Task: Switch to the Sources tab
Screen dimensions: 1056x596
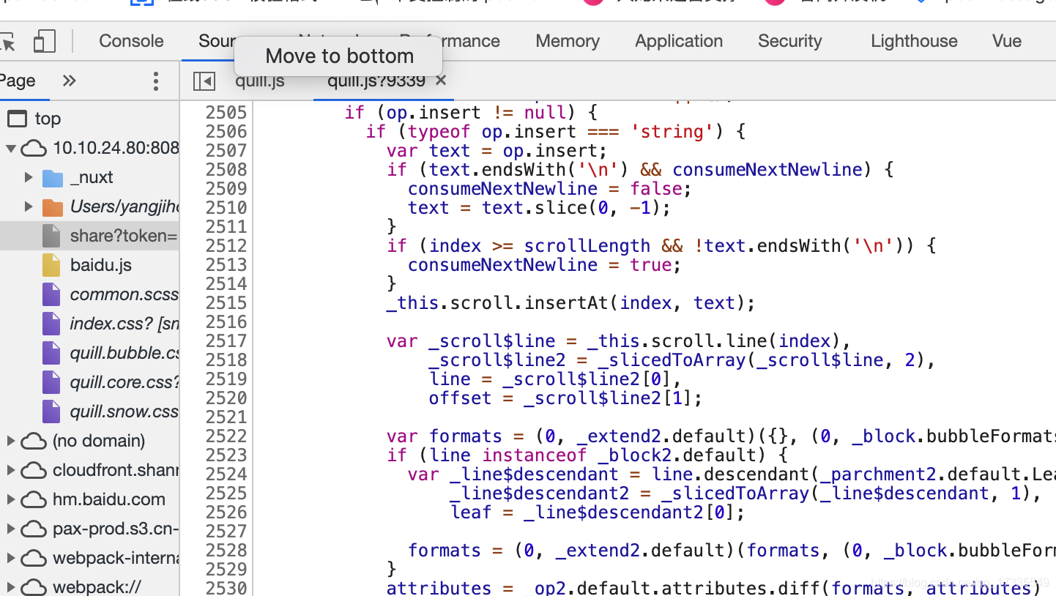Action: (x=217, y=41)
